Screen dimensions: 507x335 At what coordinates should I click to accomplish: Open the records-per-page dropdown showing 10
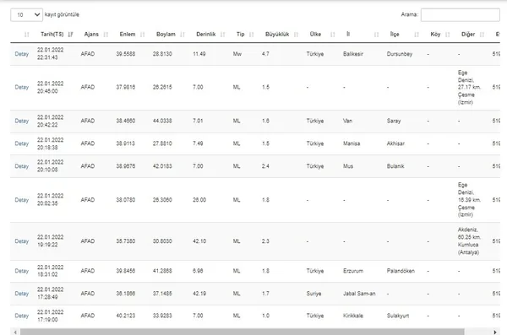pyautogui.click(x=26, y=15)
